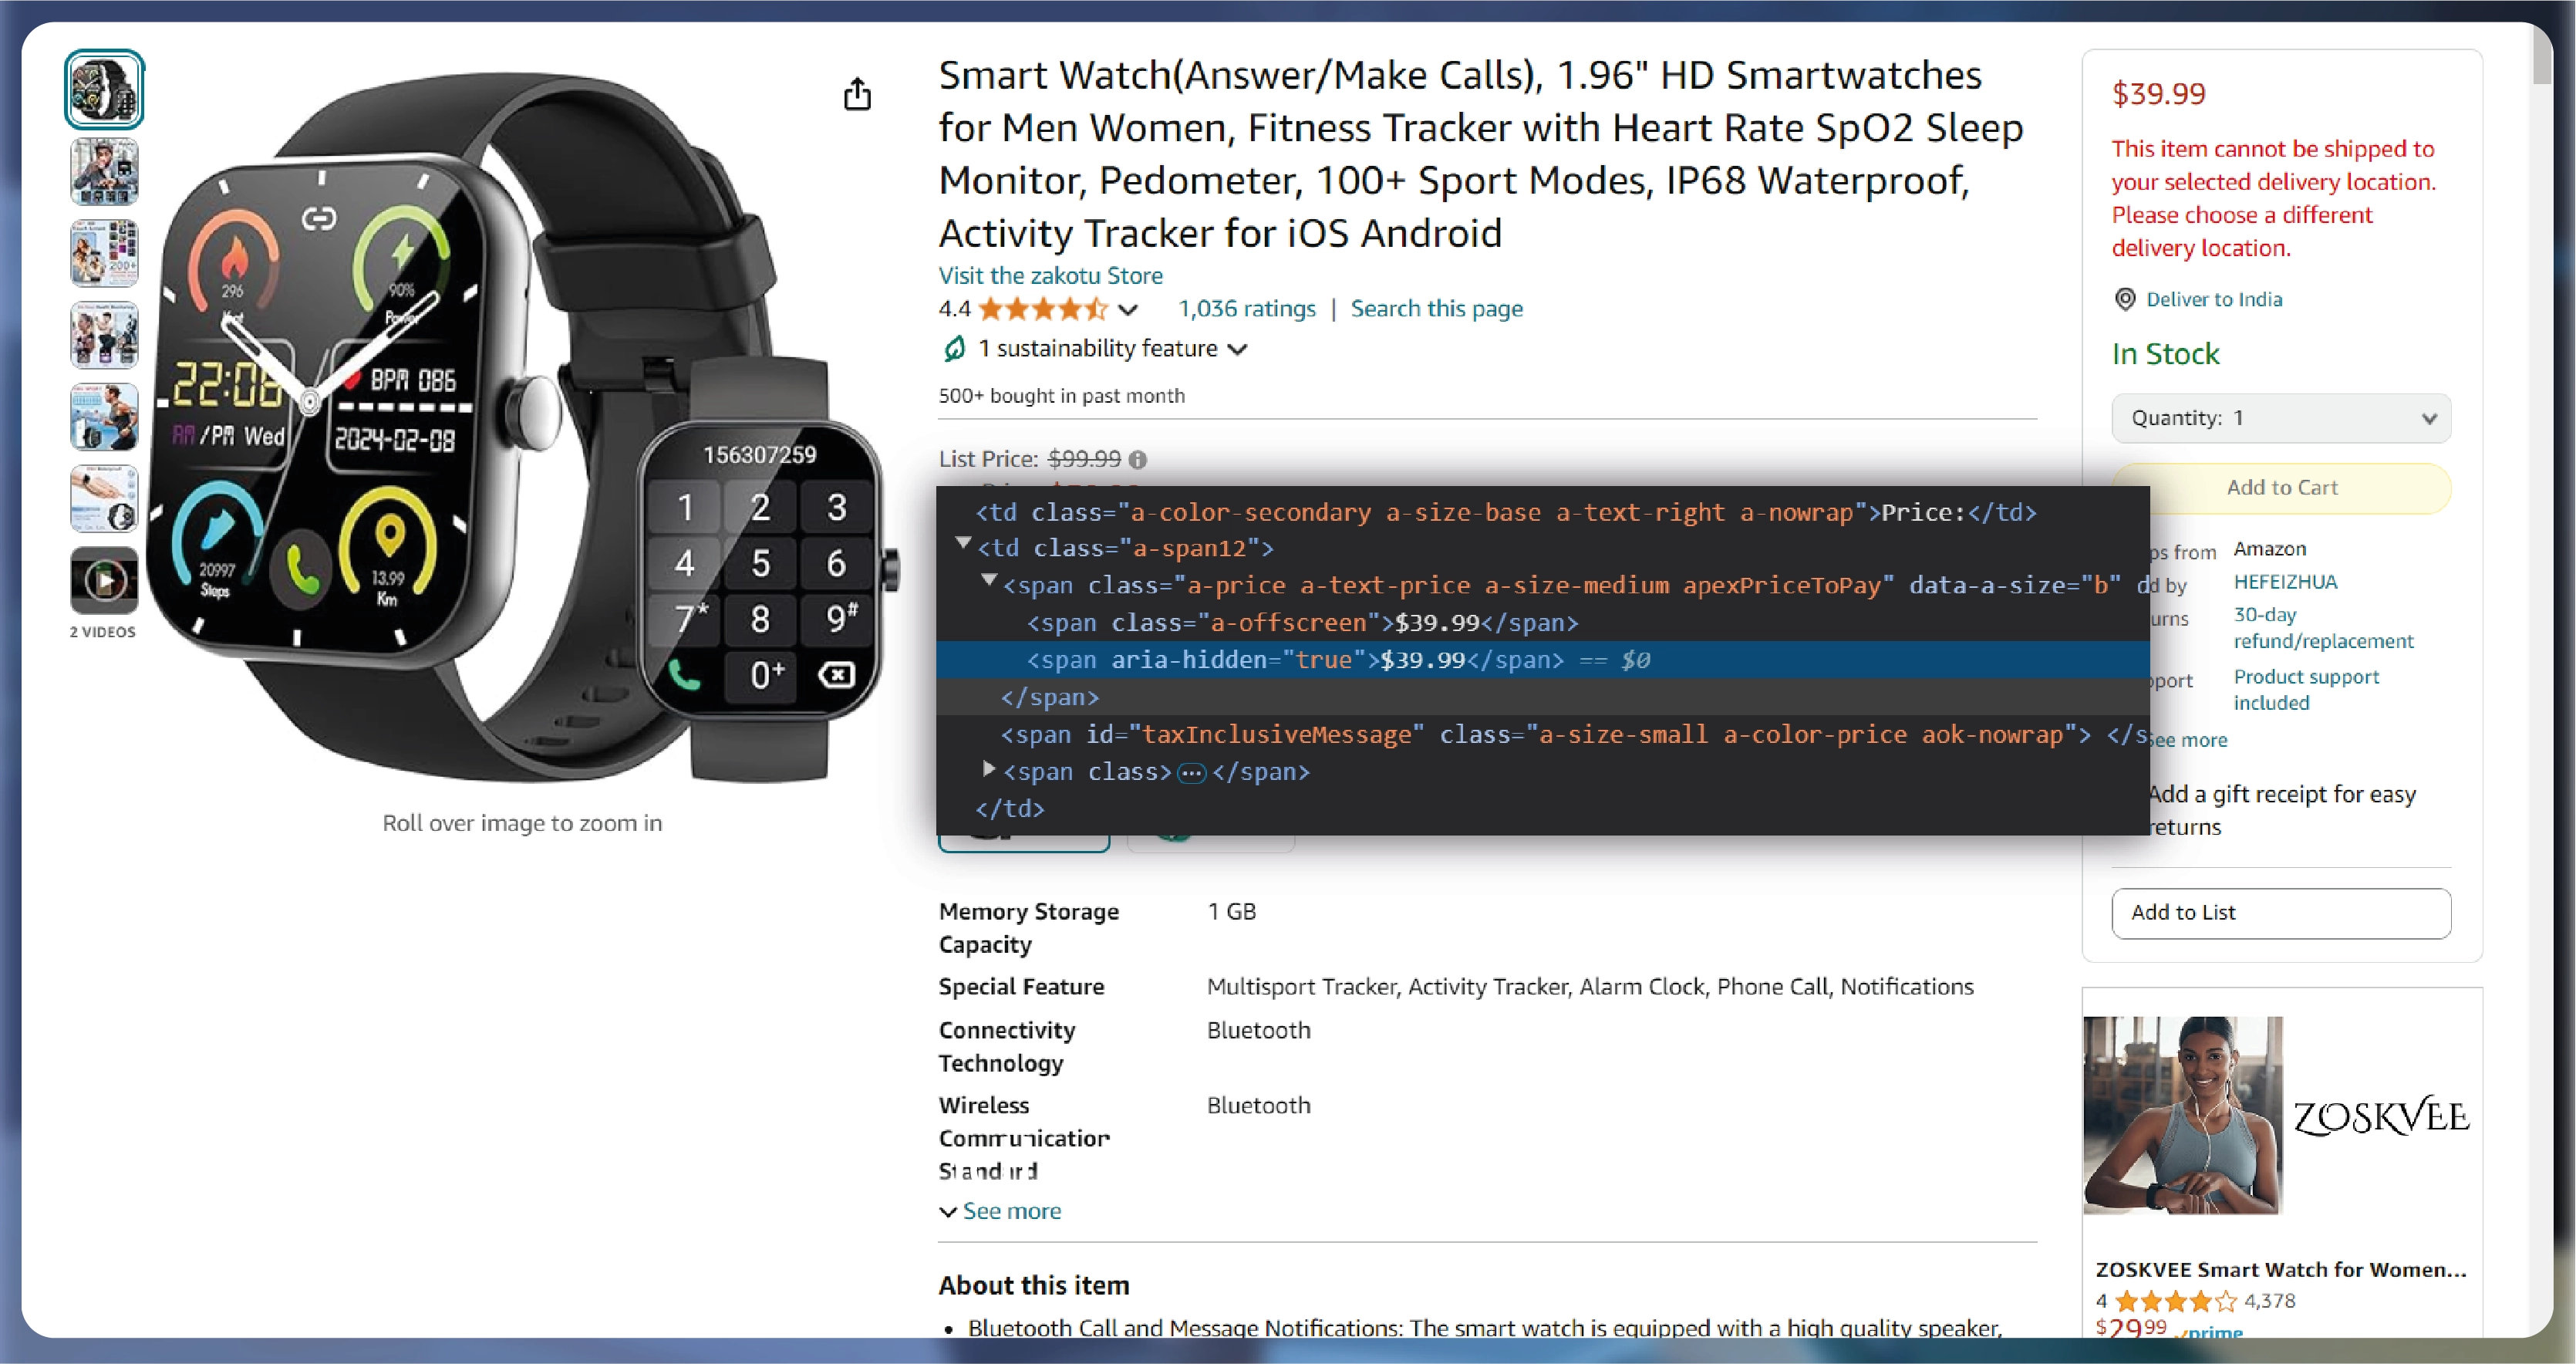Viewport: 2576px width, 1364px height.
Task: Select the aria-hidden span $39.99 line
Action: (1543, 660)
